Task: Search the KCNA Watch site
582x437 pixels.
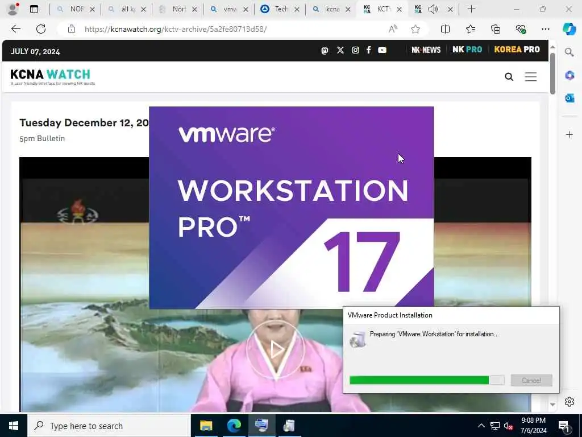Action: click(x=509, y=77)
